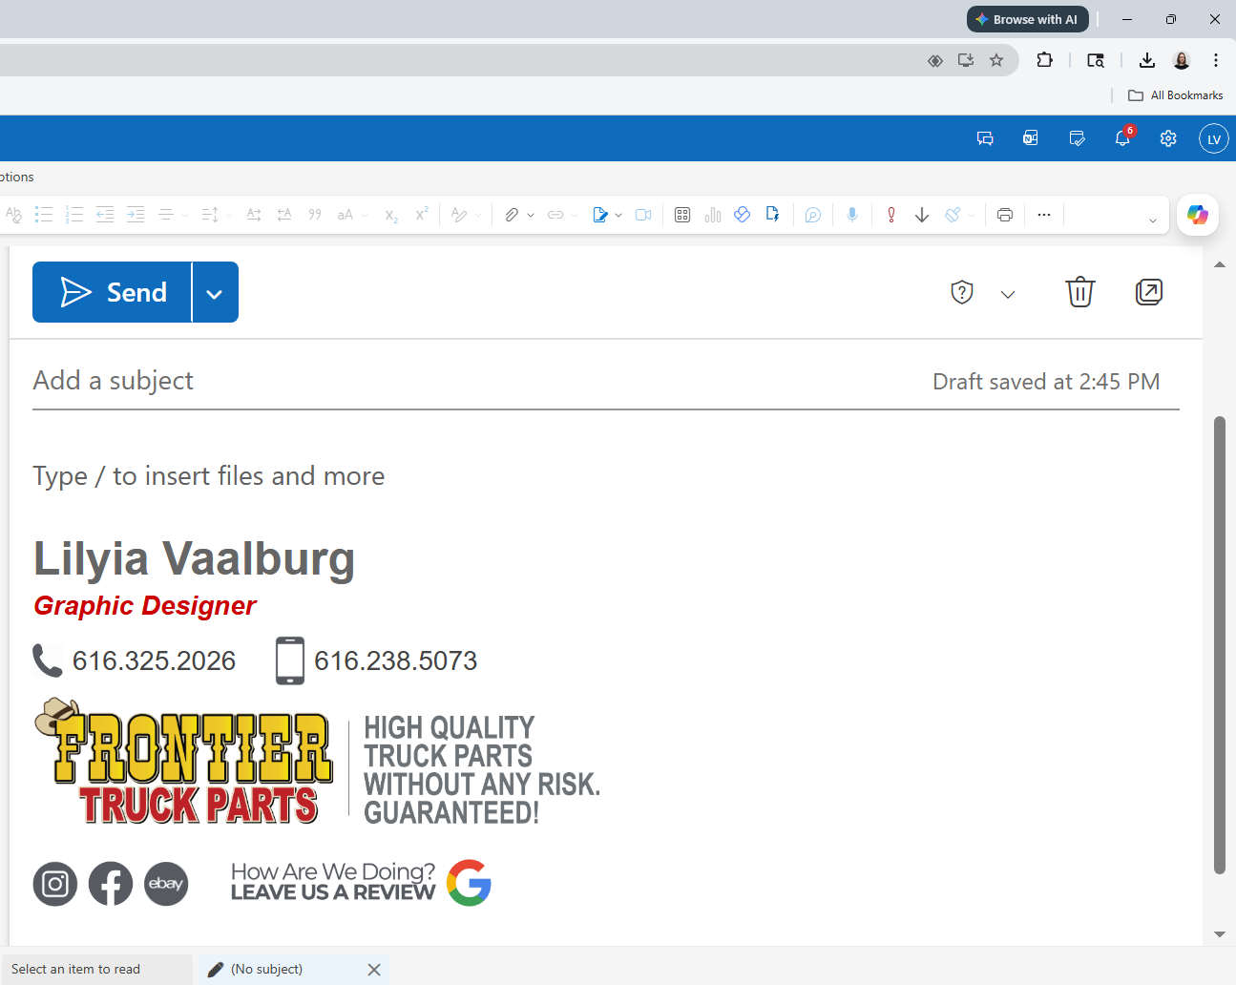The image size is (1236, 985).
Task: Click the Loop component icon
Action: click(742, 215)
